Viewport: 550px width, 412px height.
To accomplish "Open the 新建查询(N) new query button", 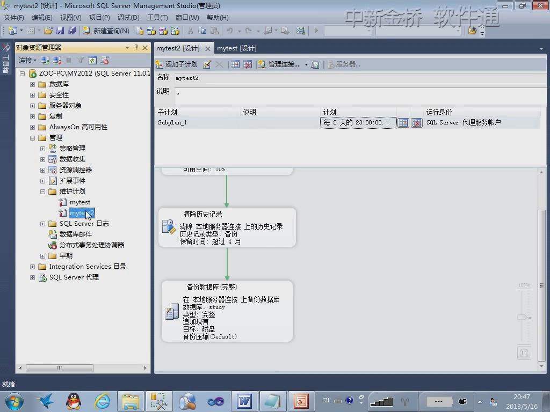I will [x=106, y=31].
